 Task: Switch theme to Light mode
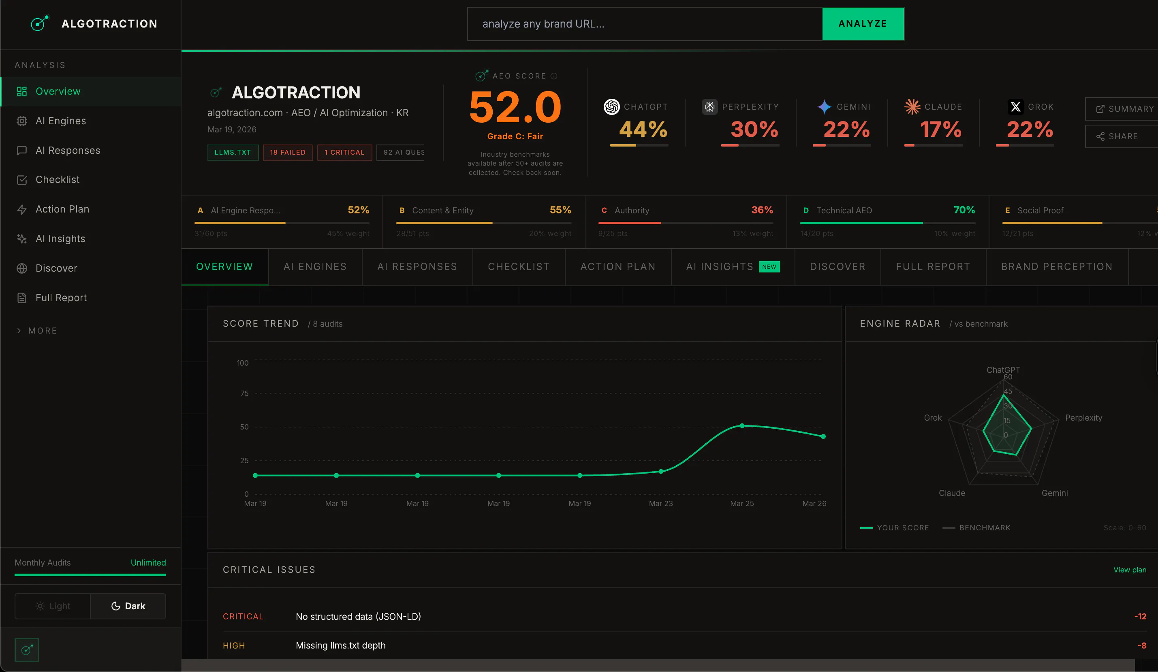(x=53, y=606)
